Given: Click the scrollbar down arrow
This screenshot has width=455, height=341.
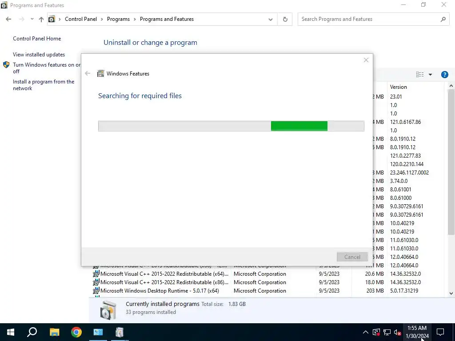Looking at the screenshot, I should click(451, 293).
